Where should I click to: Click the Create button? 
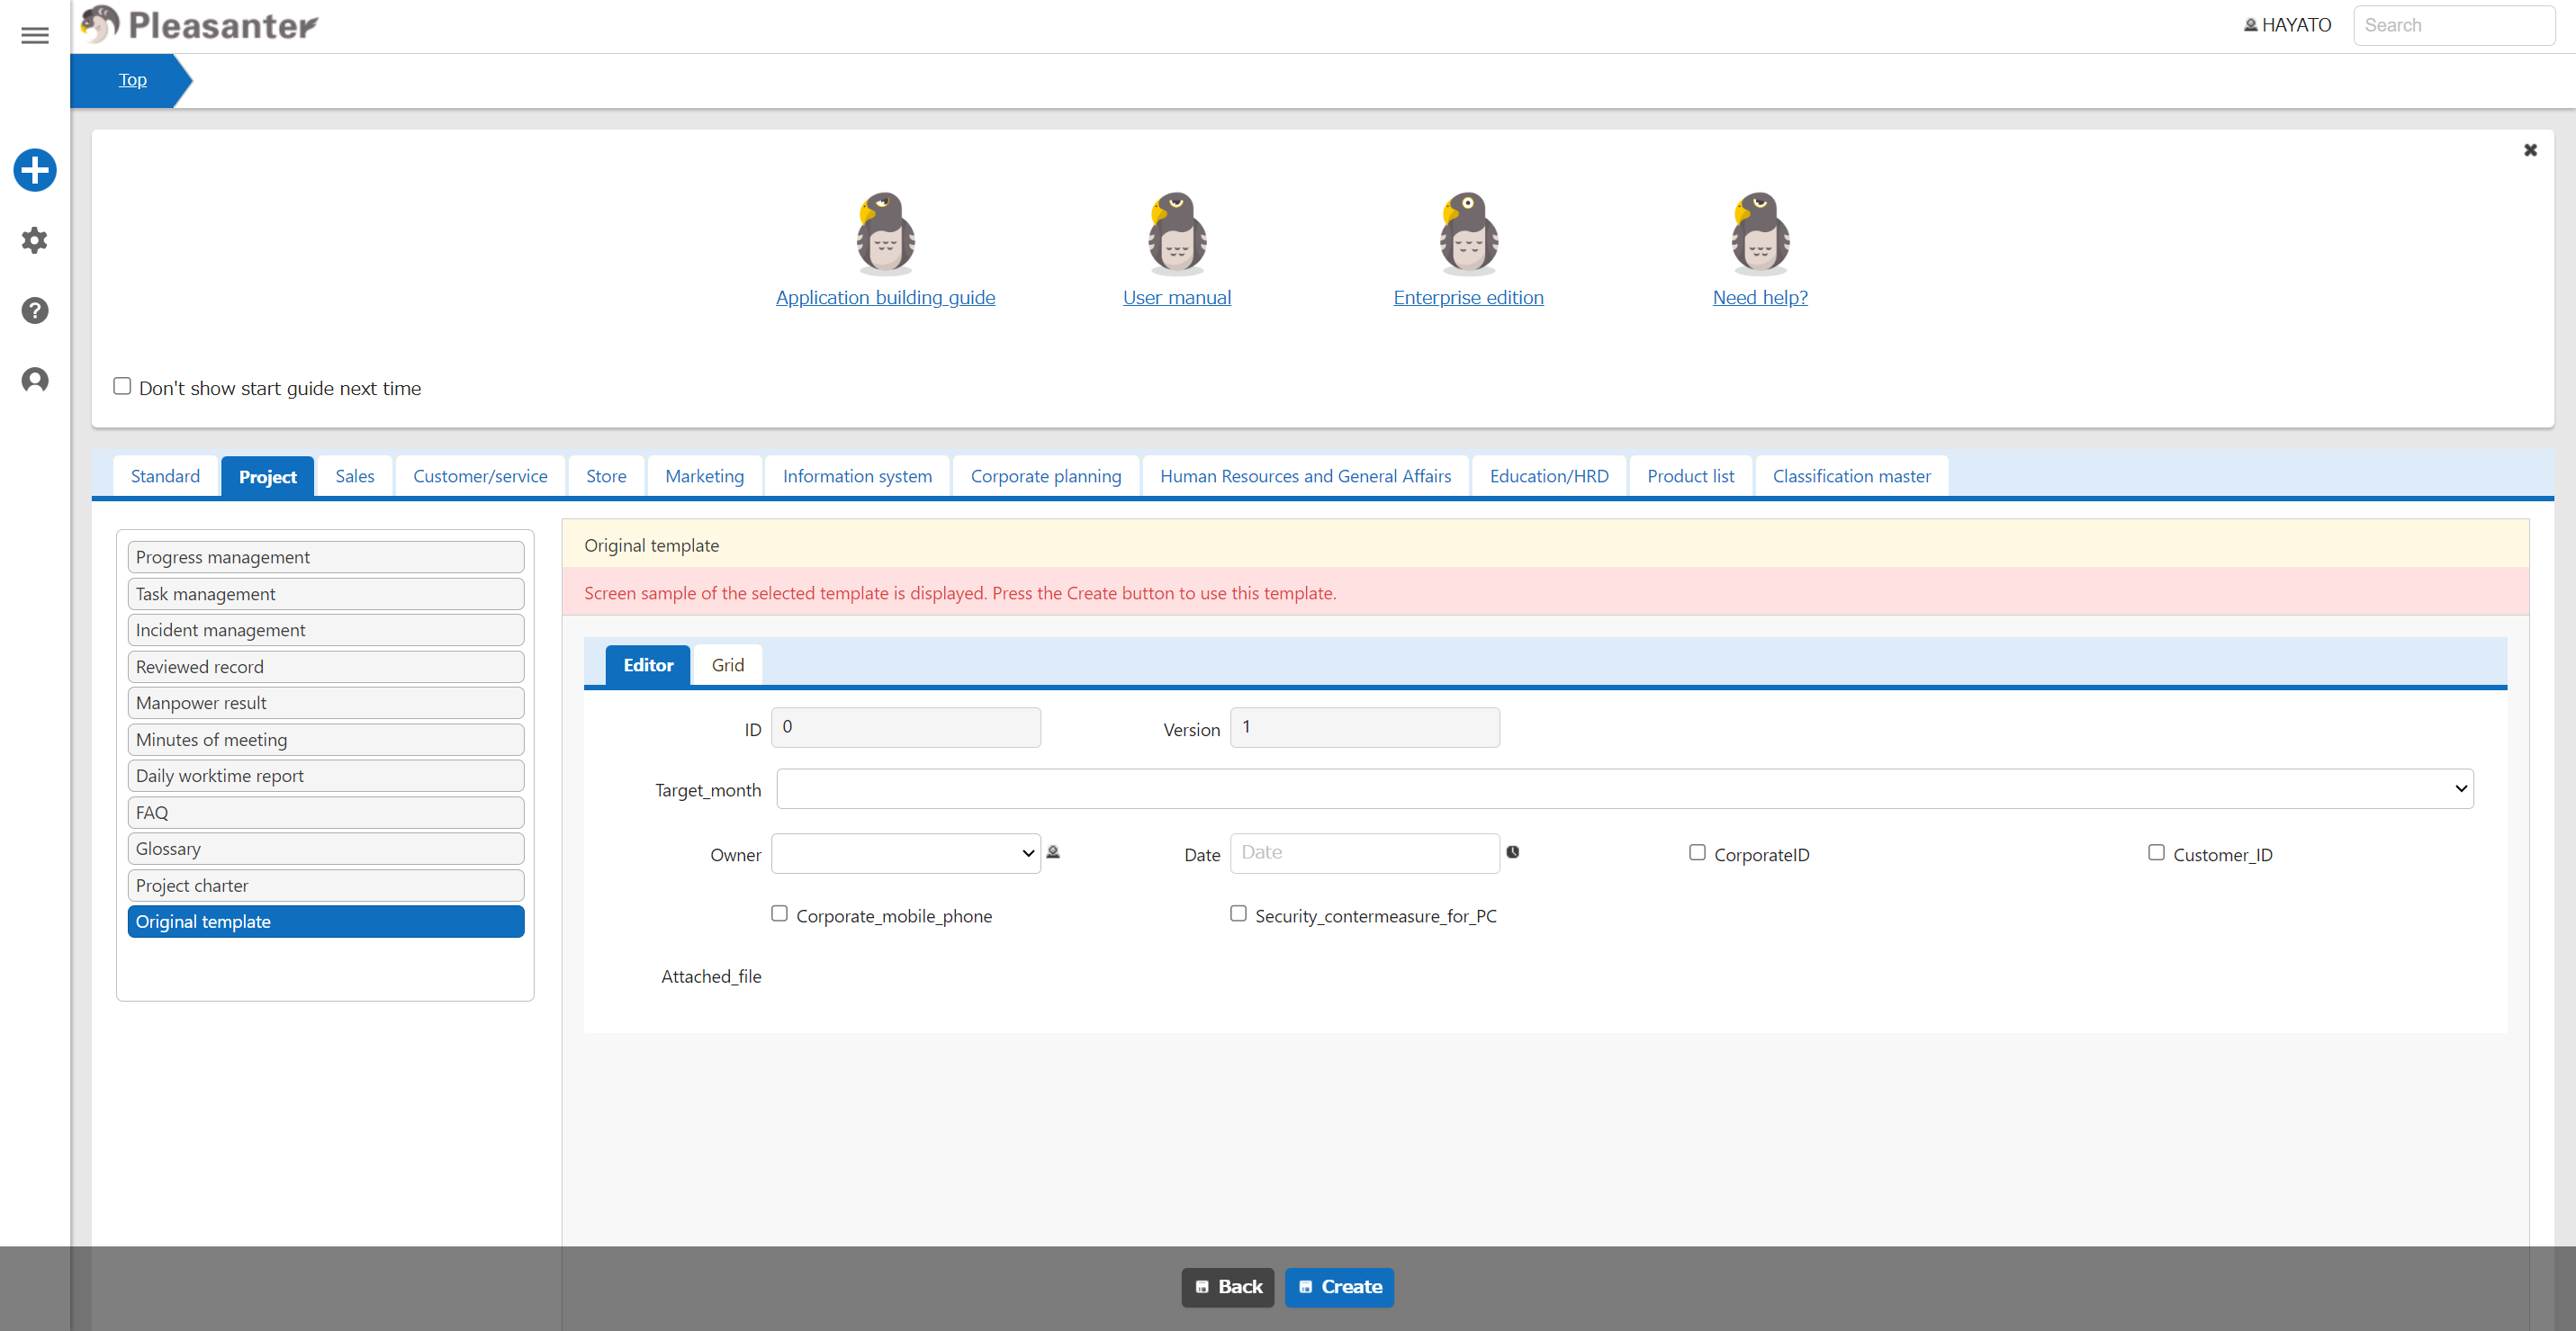coord(1339,1287)
